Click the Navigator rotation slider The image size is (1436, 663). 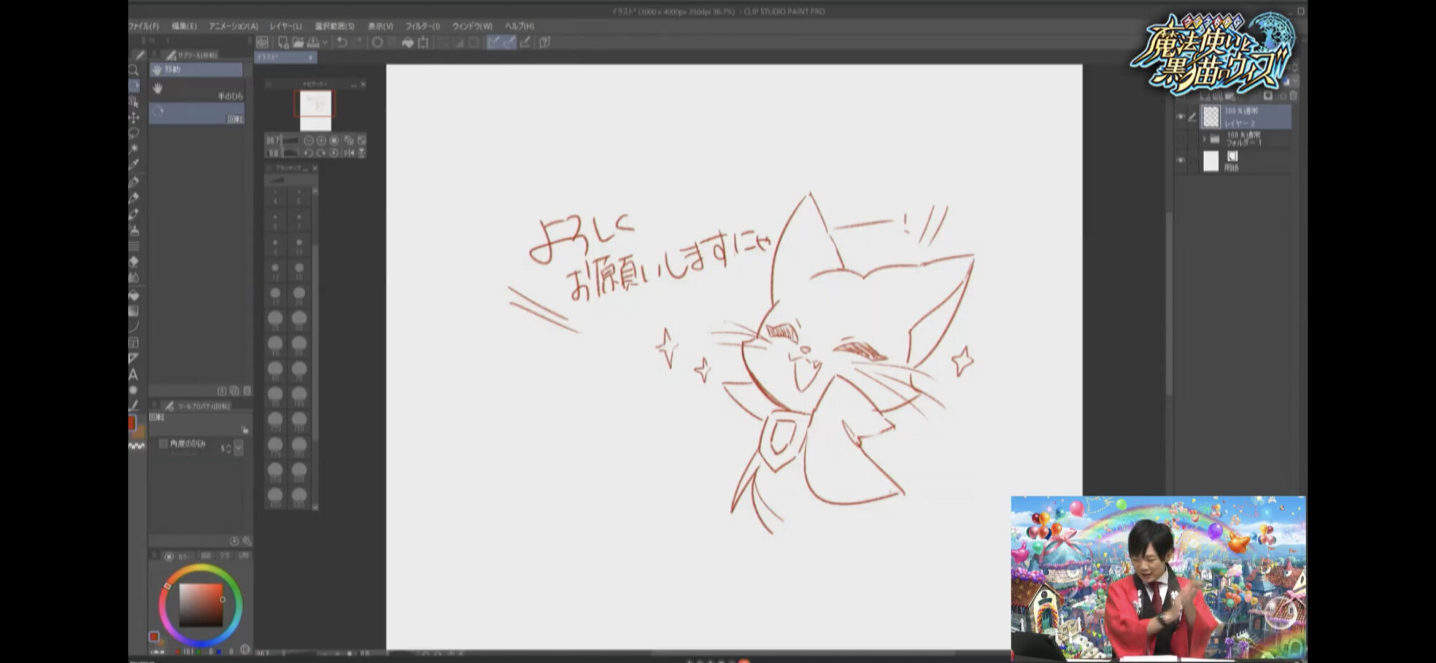tap(290, 153)
